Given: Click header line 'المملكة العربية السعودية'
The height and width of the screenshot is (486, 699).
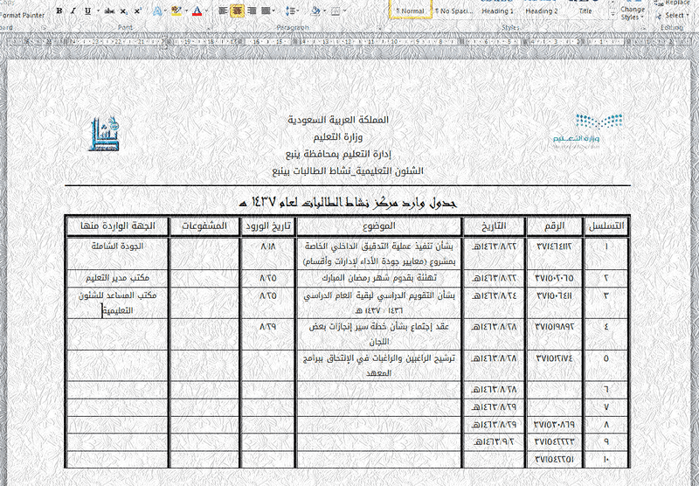Looking at the screenshot, I should coord(338,120).
